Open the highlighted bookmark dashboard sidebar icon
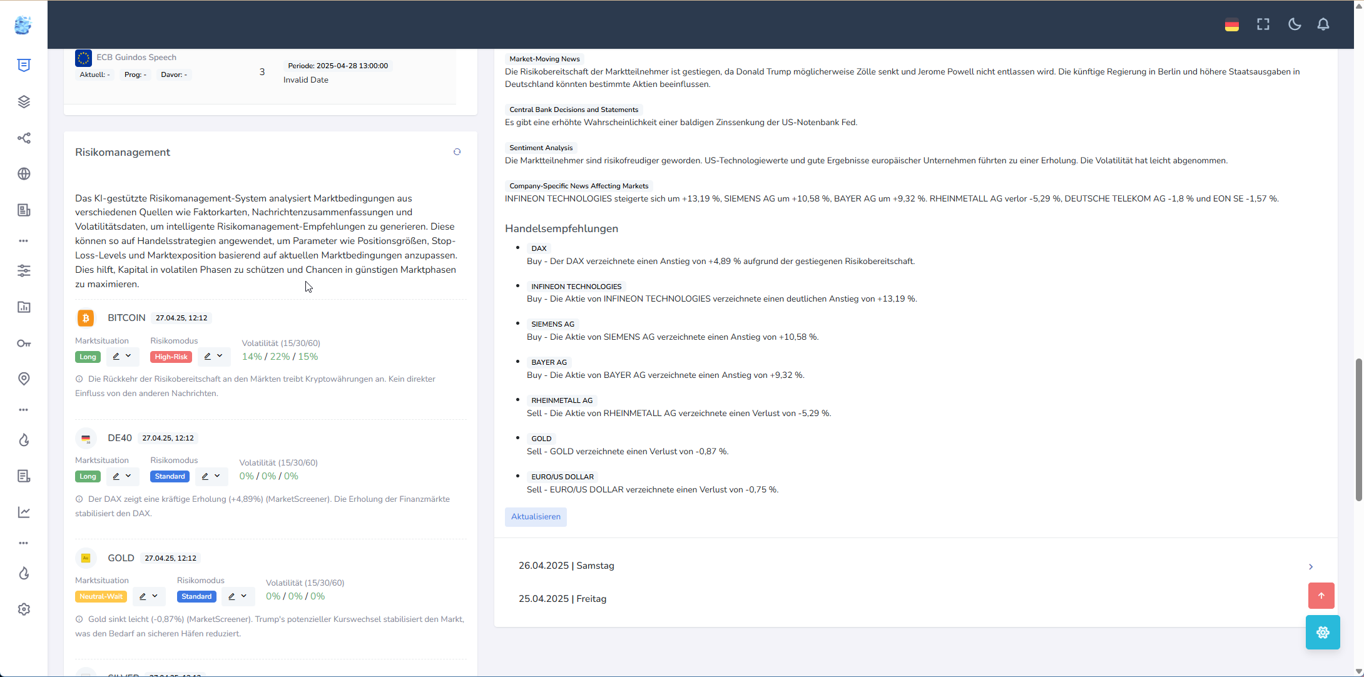 (x=24, y=65)
